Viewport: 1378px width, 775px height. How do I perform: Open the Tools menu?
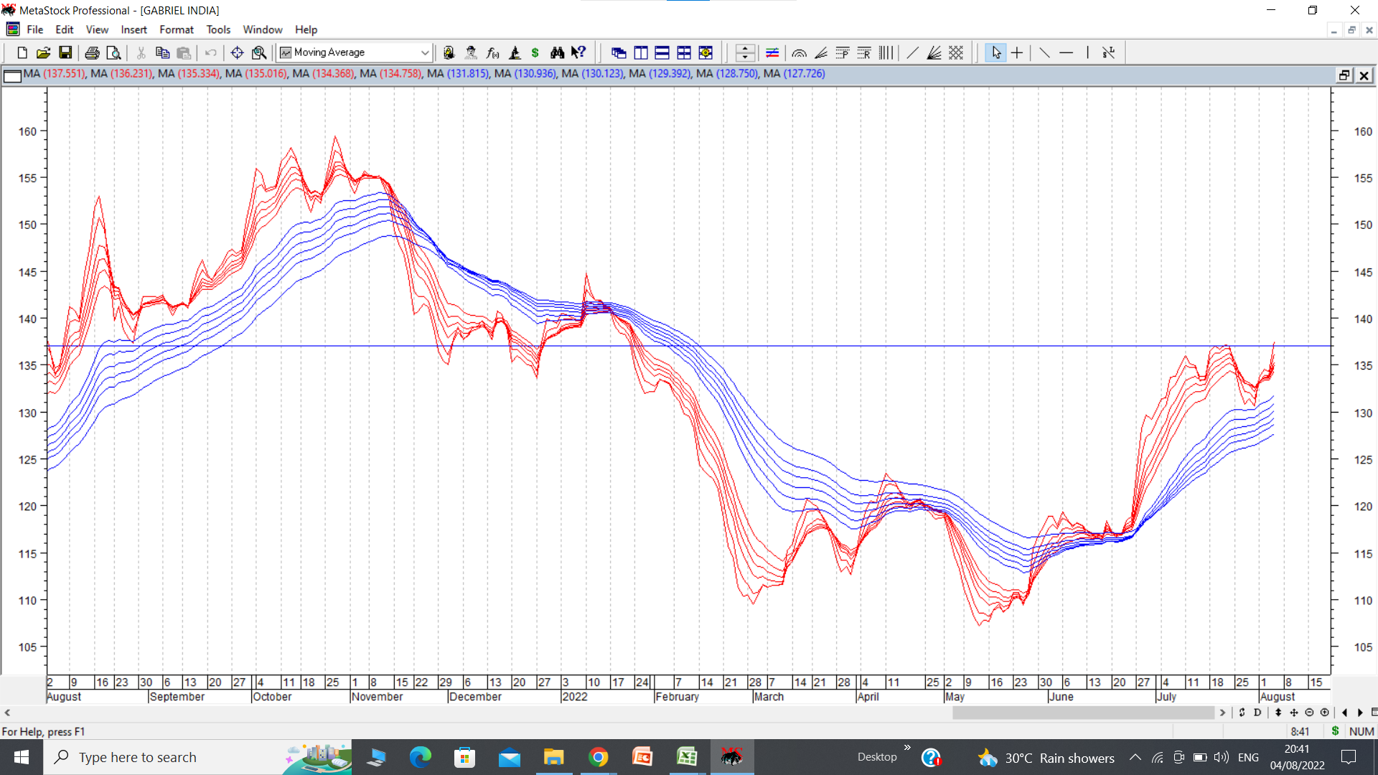point(218,29)
